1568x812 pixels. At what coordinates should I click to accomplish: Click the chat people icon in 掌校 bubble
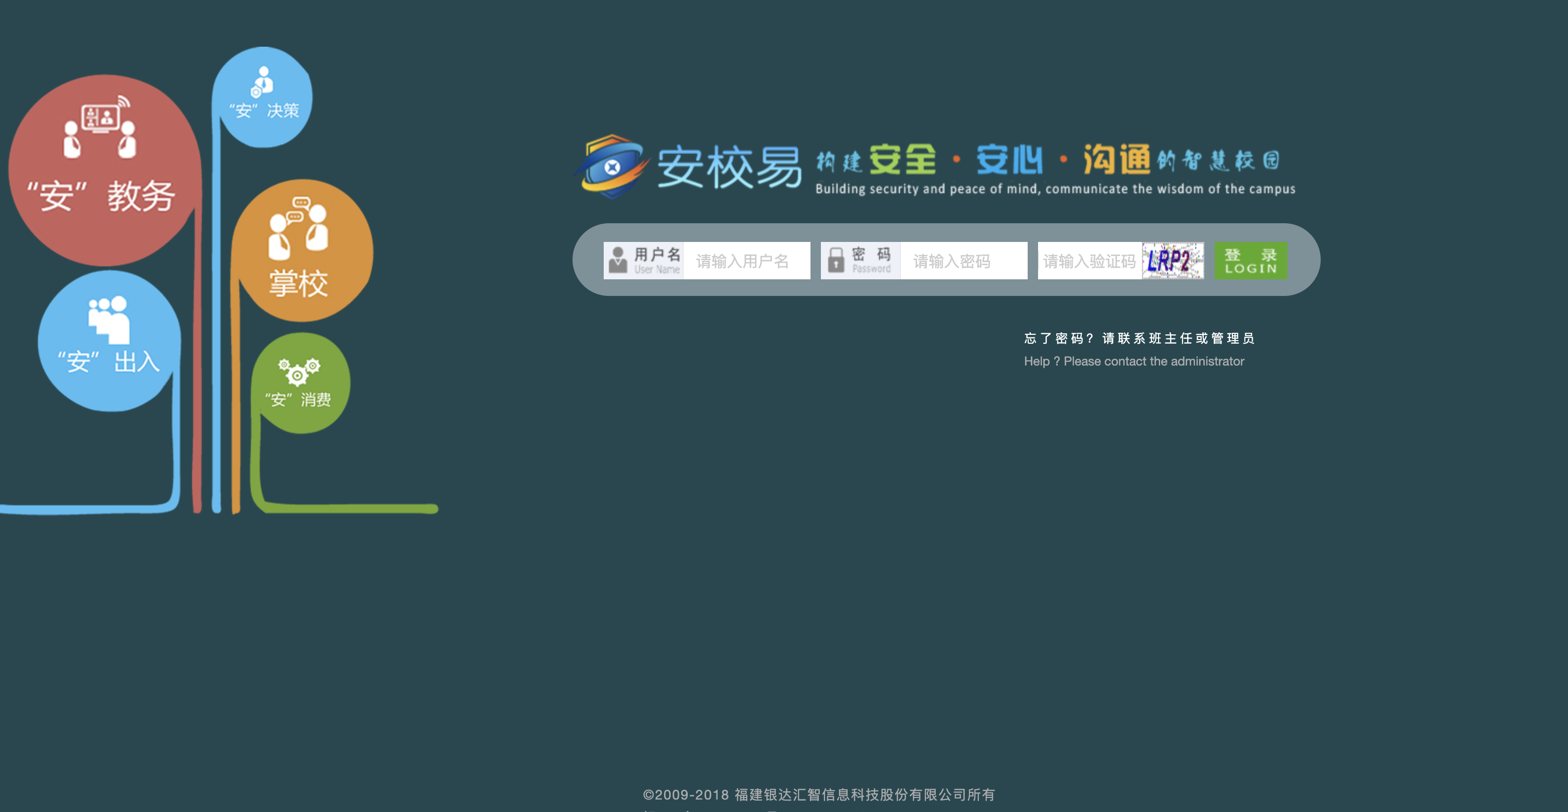click(x=298, y=228)
